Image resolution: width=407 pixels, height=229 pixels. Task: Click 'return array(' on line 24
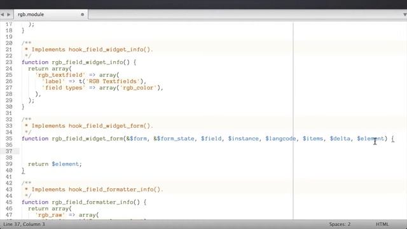[50, 69]
